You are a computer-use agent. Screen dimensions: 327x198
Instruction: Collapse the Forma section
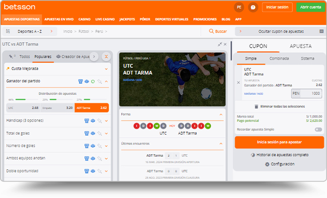click(221, 115)
